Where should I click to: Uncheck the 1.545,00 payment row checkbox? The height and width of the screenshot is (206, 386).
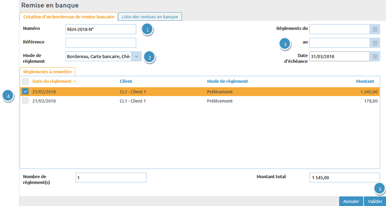point(25,92)
